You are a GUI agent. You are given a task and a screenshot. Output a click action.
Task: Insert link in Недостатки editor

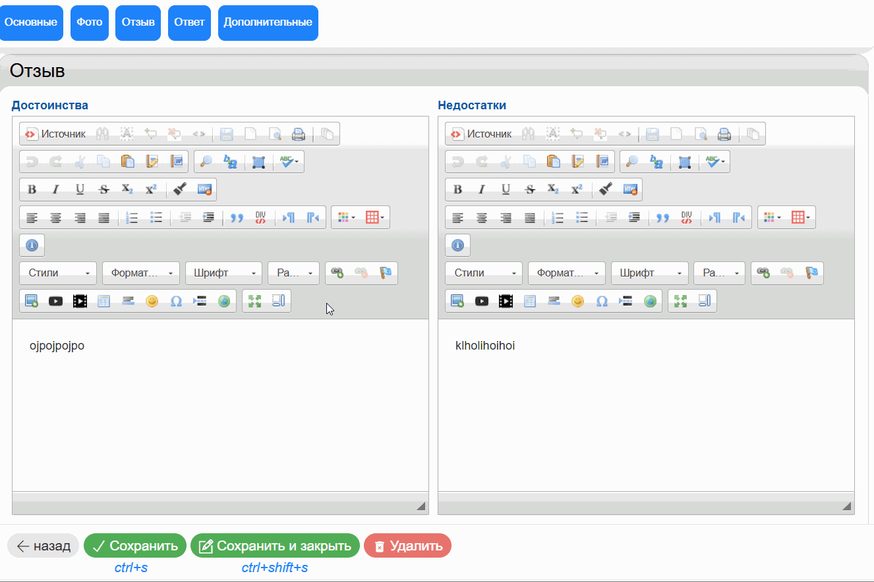coord(763,273)
